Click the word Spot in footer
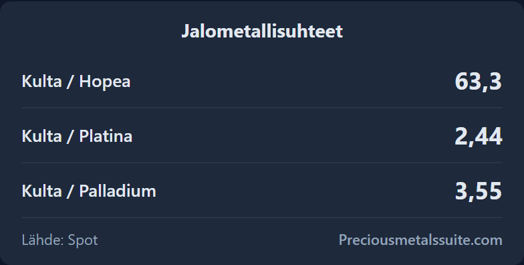 tap(83, 240)
